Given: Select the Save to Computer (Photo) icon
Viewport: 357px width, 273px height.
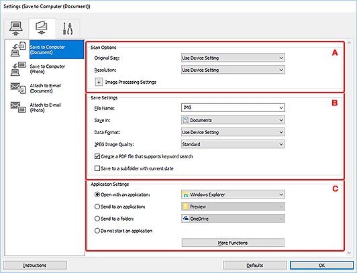Looking at the screenshot, I should 18,68.
